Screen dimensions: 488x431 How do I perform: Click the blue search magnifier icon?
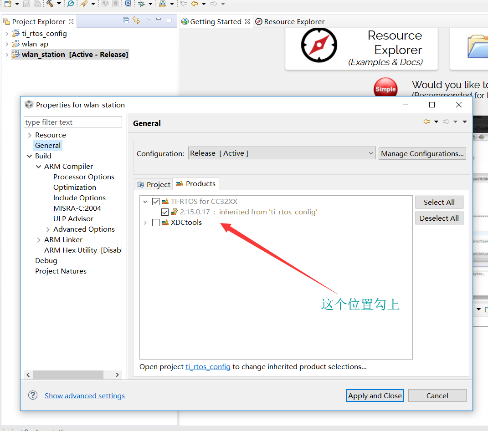(71, 4)
